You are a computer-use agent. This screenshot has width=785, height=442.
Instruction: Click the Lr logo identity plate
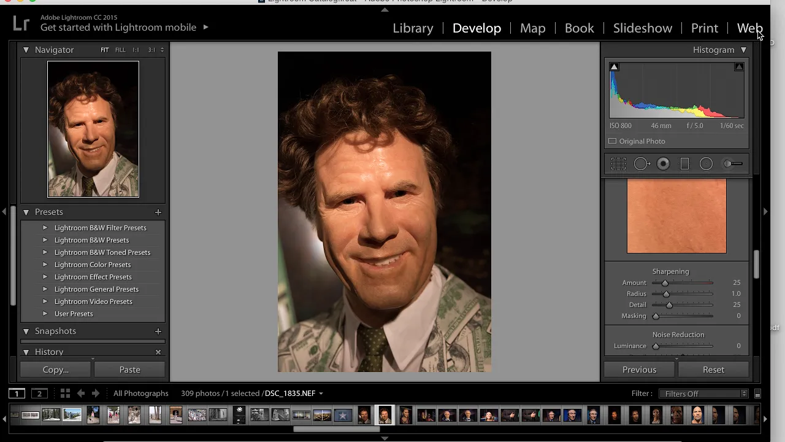(x=21, y=24)
